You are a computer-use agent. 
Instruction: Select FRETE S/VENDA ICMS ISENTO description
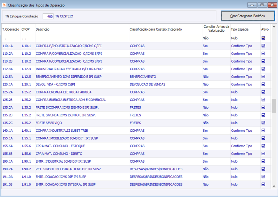66,115
